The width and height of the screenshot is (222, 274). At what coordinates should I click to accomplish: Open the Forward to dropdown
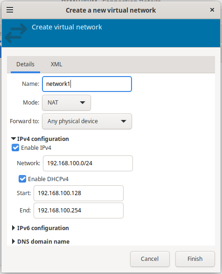pos(87,121)
